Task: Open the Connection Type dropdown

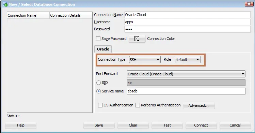Action: tap(145, 60)
